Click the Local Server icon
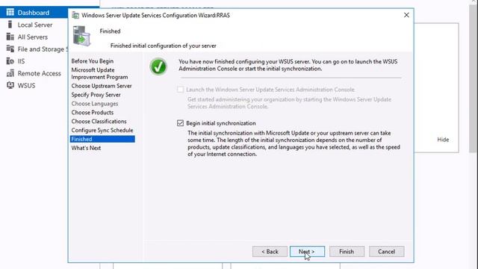The image size is (478, 269). coord(10,25)
